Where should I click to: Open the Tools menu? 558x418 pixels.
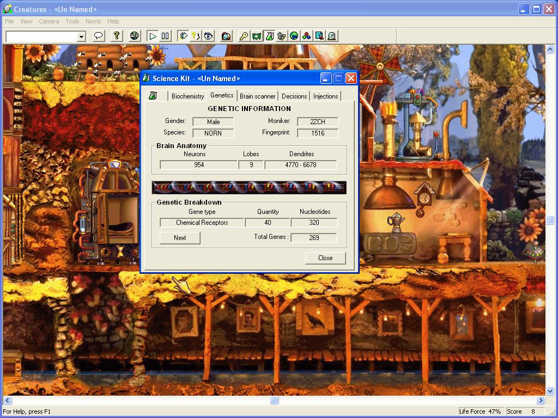72,21
